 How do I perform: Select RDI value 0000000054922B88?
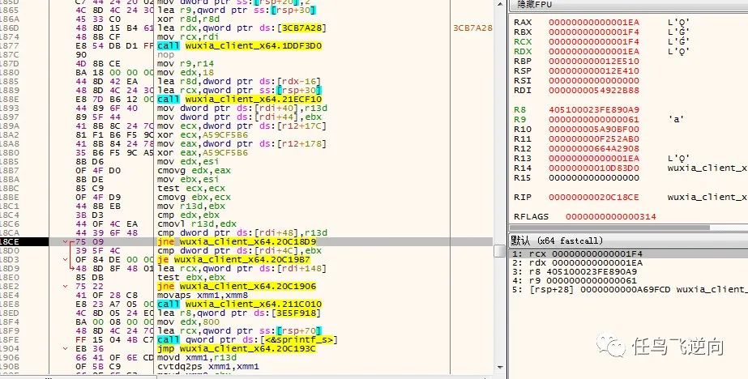pyautogui.click(x=594, y=90)
